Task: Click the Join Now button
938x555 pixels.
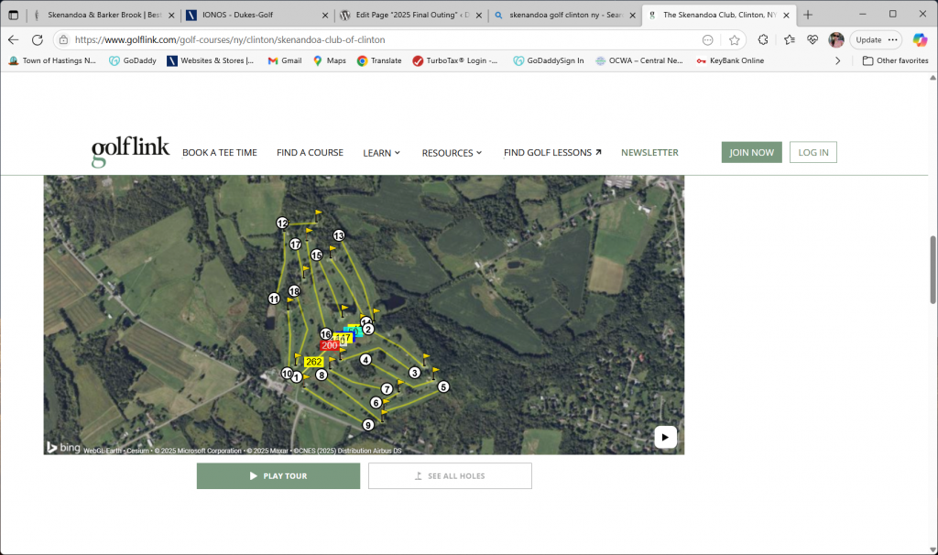Action: [x=751, y=153]
